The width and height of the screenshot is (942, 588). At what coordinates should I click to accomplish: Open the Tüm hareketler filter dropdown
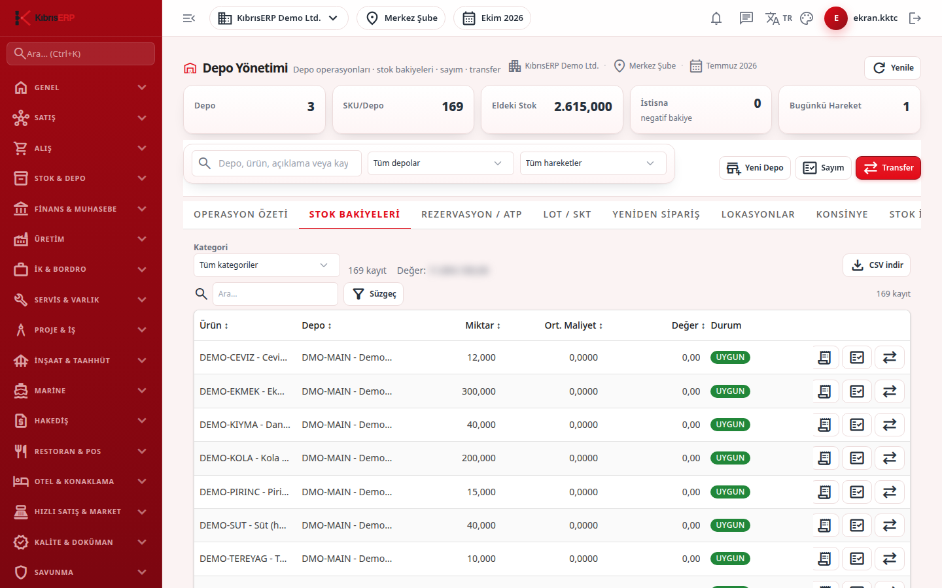click(x=593, y=163)
